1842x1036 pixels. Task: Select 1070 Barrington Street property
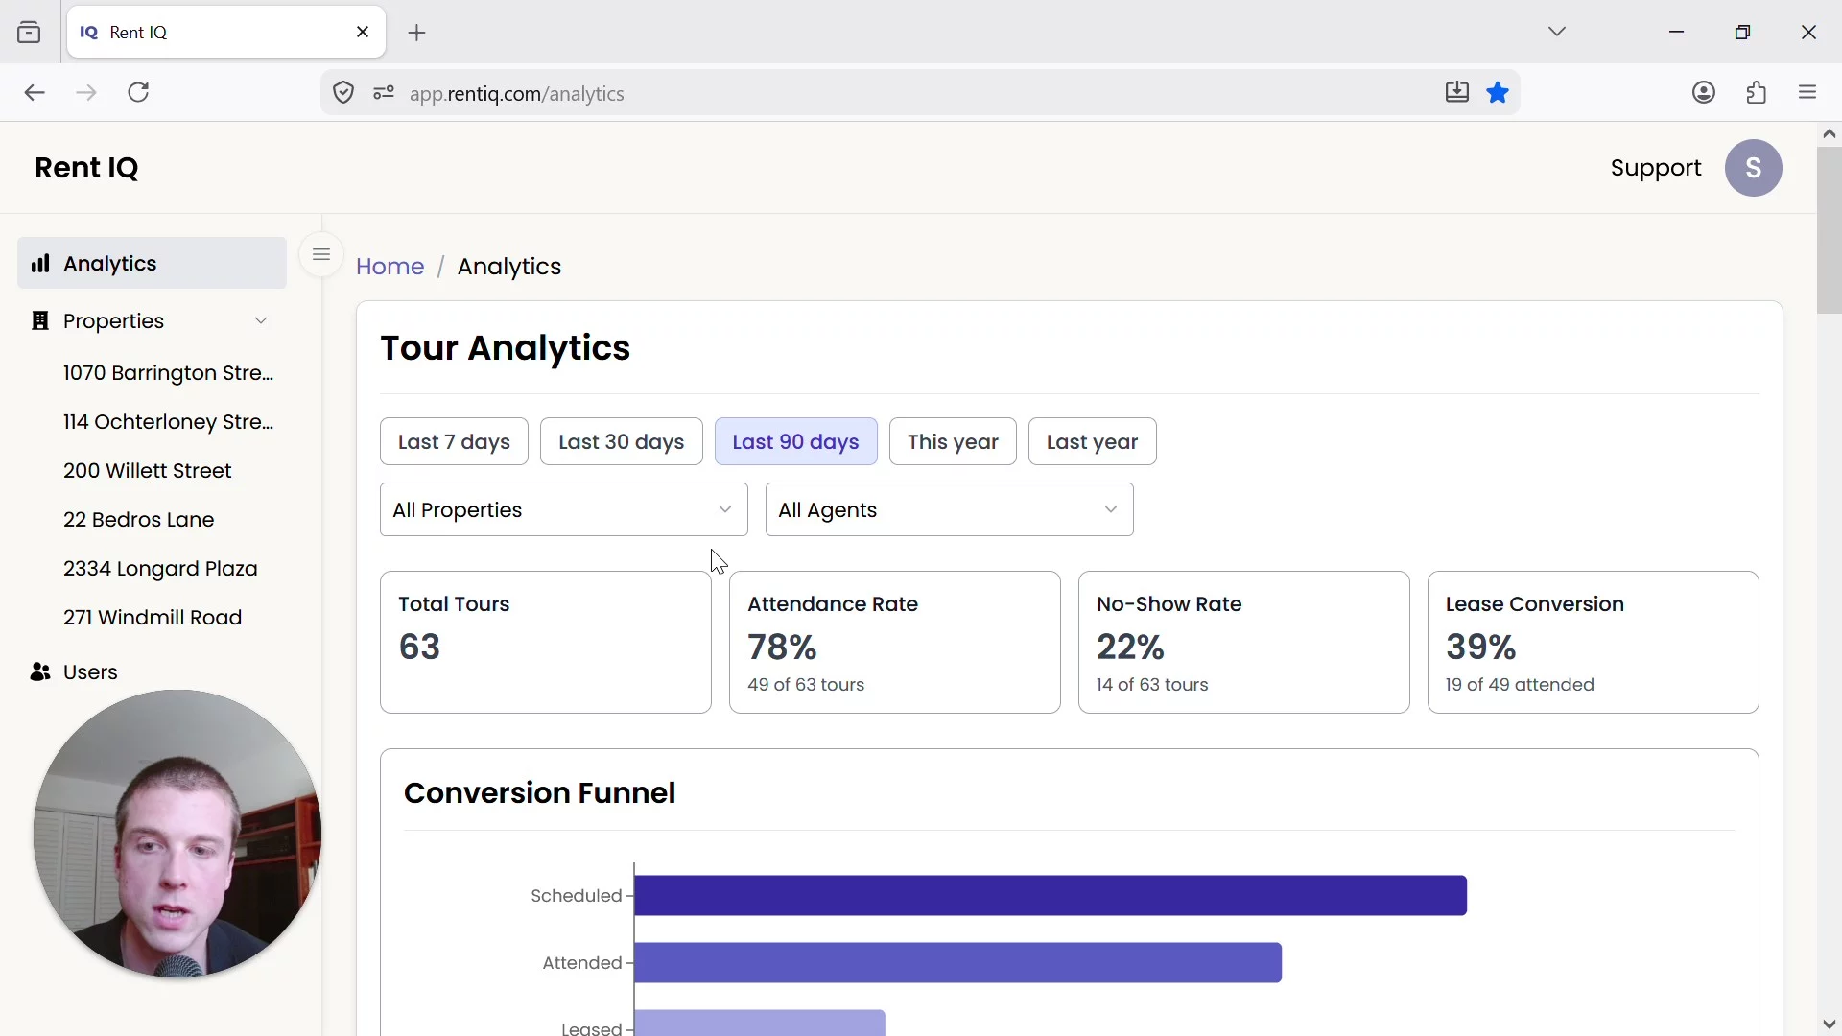[169, 373]
